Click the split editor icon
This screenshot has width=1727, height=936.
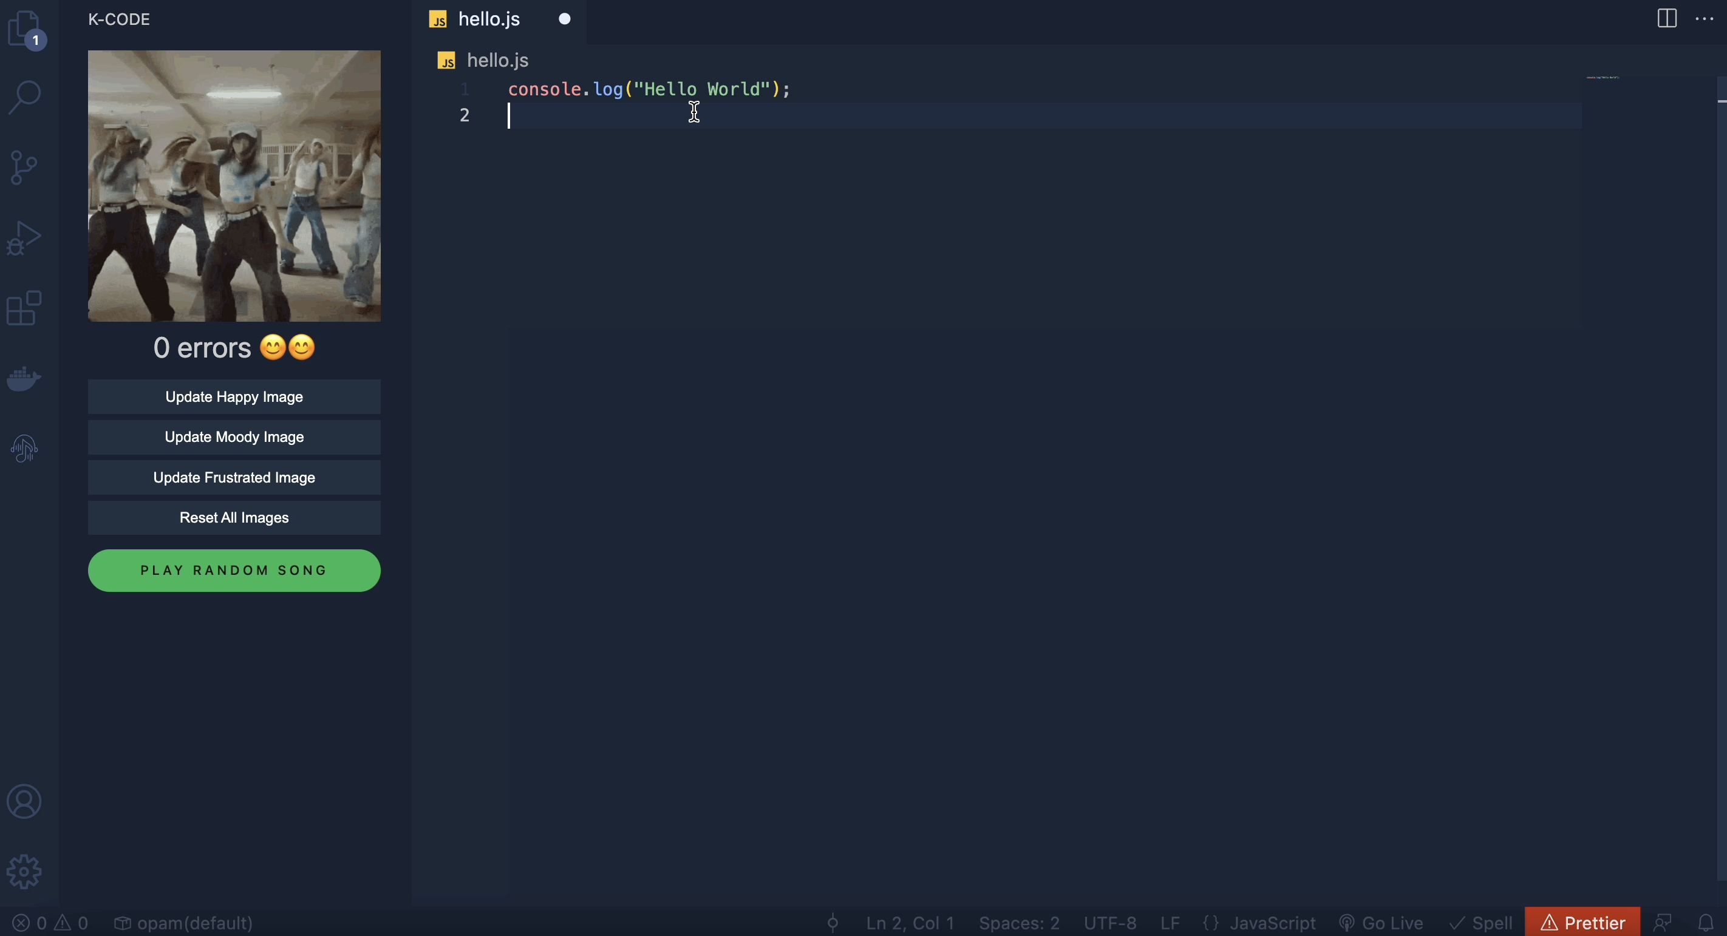1667,19
